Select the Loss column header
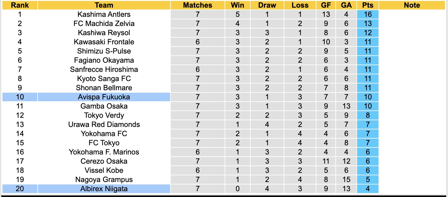This screenshot has height=197, width=448. tap(300, 5)
